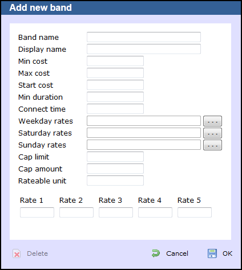
Task: Focus the Band name field
Action: tap(144, 37)
